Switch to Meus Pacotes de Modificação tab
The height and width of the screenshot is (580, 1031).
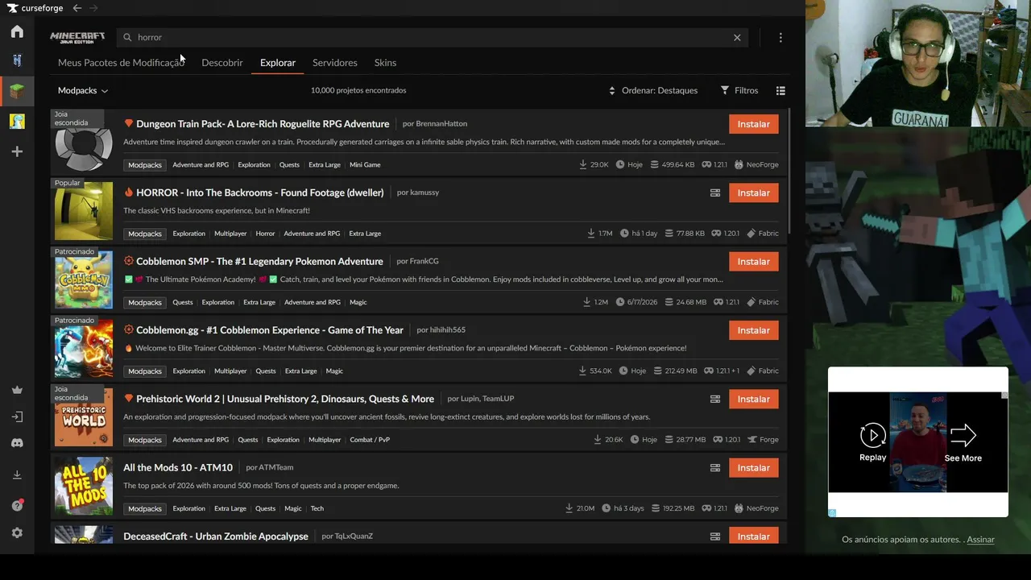coord(121,63)
